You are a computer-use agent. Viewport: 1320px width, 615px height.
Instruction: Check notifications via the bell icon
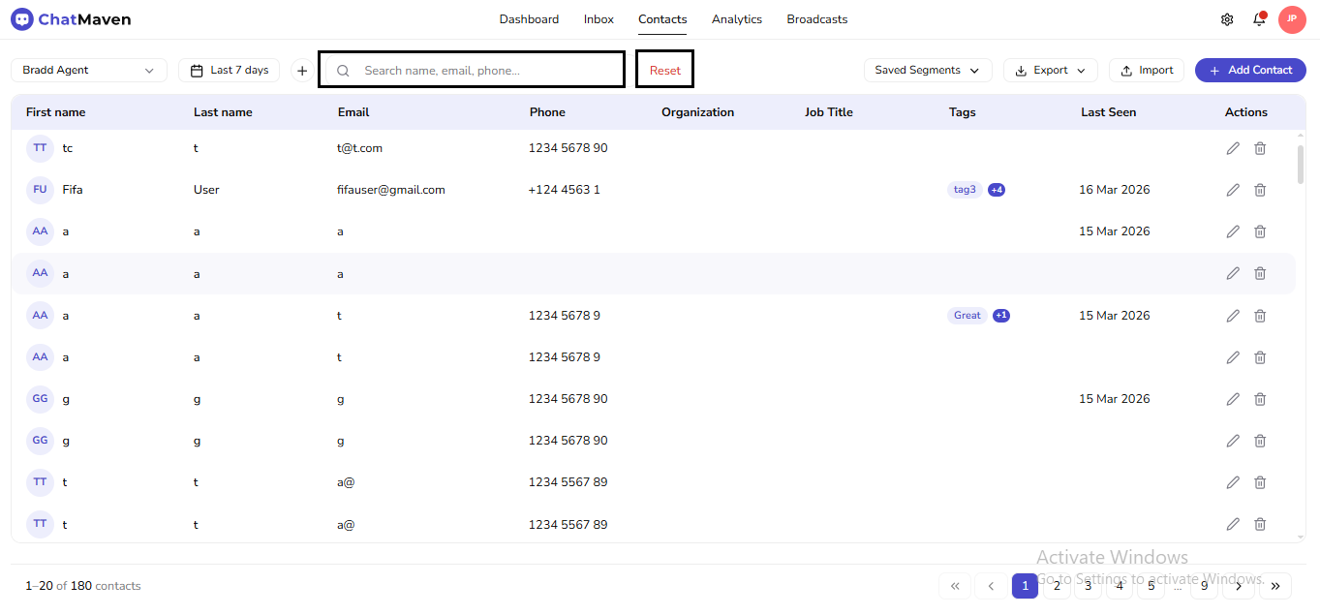click(1259, 18)
